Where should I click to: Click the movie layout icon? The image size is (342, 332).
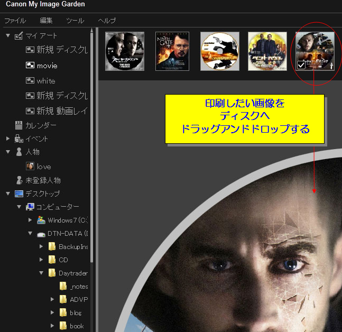[x=30, y=65]
